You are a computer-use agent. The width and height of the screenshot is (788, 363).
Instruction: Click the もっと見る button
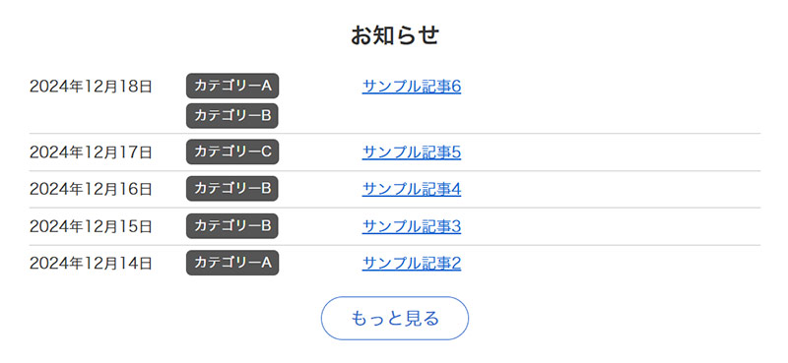pyautogui.click(x=395, y=319)
